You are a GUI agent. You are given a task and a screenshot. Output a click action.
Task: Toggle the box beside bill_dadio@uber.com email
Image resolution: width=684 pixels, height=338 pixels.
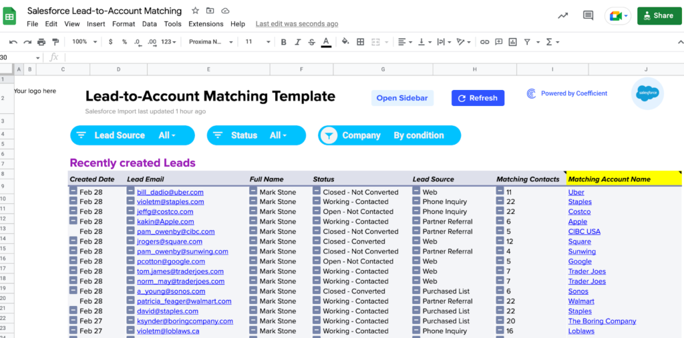pos(130,191)
